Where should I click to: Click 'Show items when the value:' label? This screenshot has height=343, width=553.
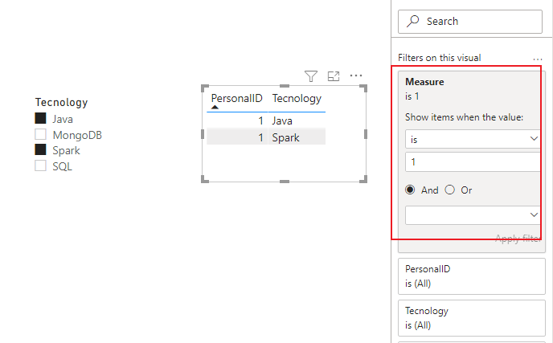click(464, 117)
